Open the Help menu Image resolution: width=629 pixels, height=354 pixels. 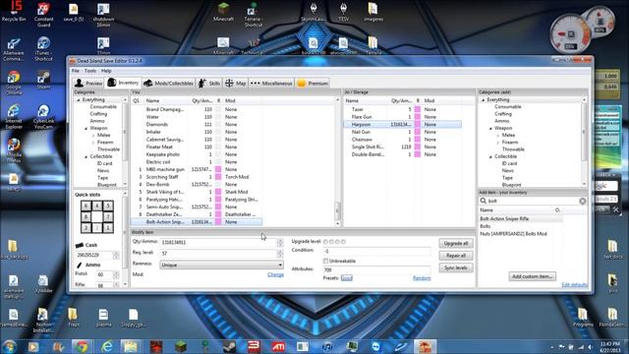[x=106, y=71]
